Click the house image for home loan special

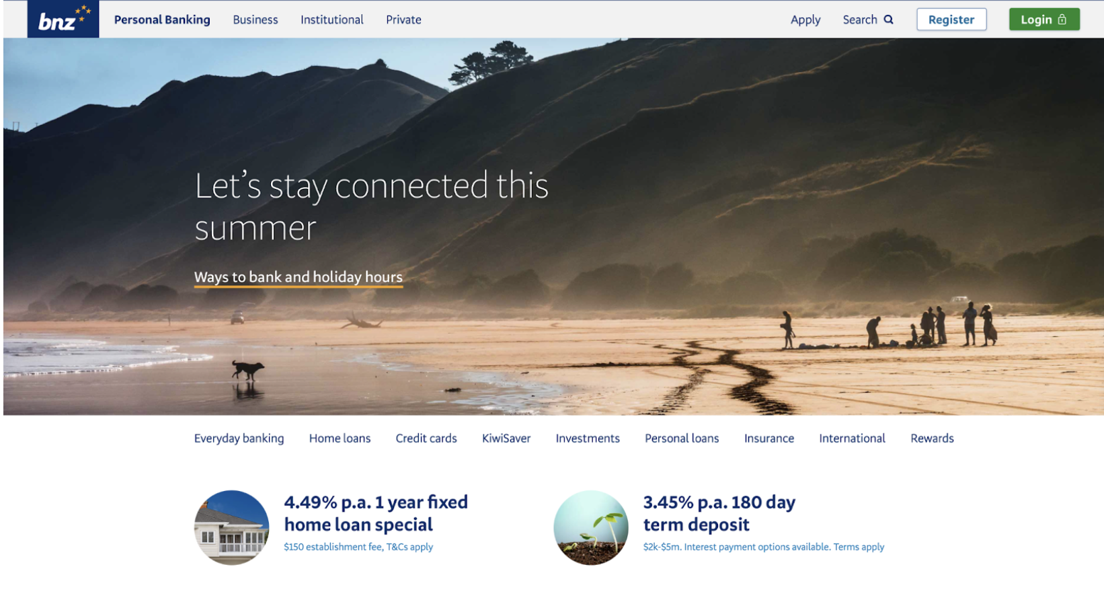(x=232, y=527)
